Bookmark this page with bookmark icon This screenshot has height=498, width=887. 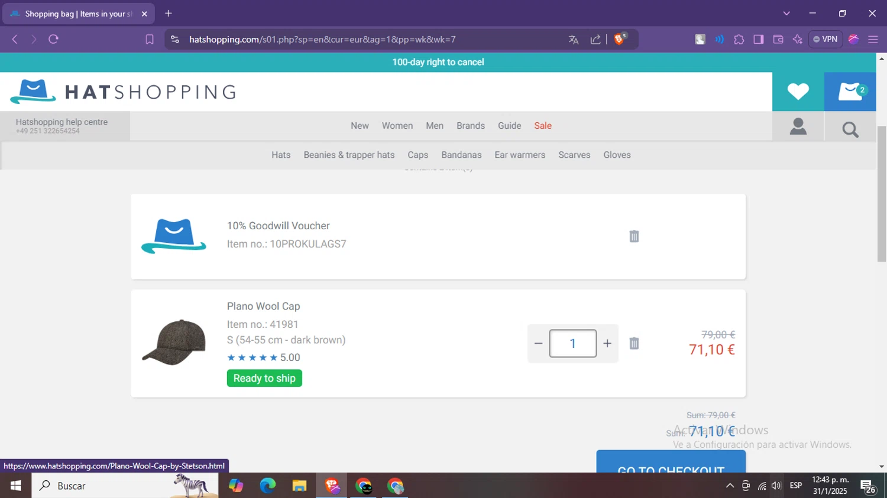150,39
